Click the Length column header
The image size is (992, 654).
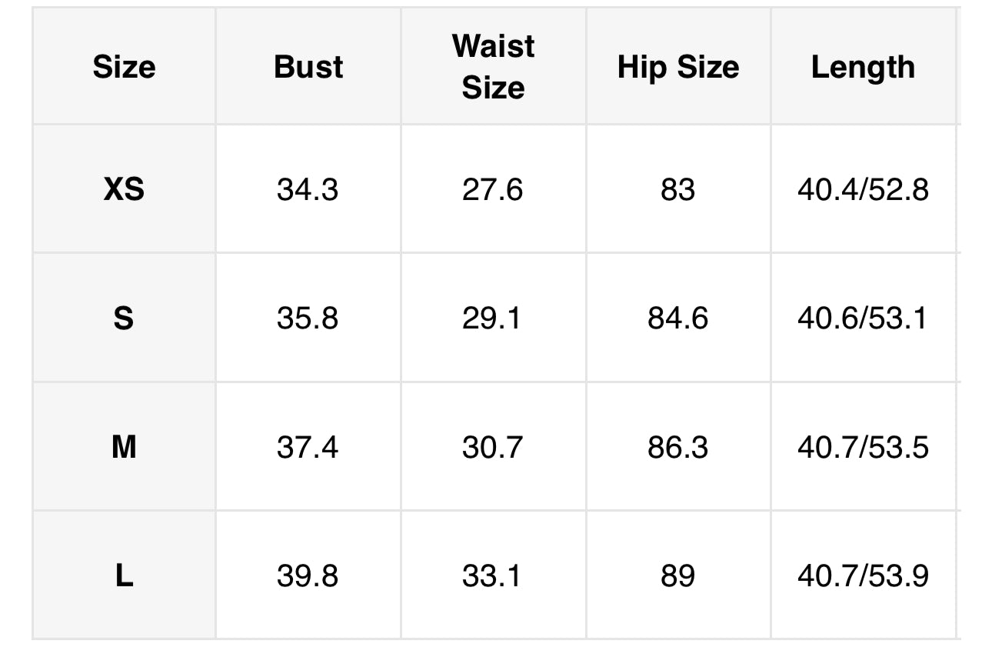point(863,67)
